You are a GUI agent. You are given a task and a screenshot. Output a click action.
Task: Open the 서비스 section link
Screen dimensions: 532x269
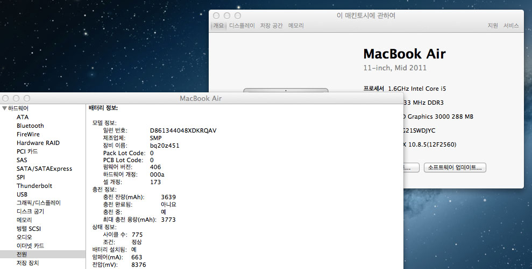[x=511, y=26]
